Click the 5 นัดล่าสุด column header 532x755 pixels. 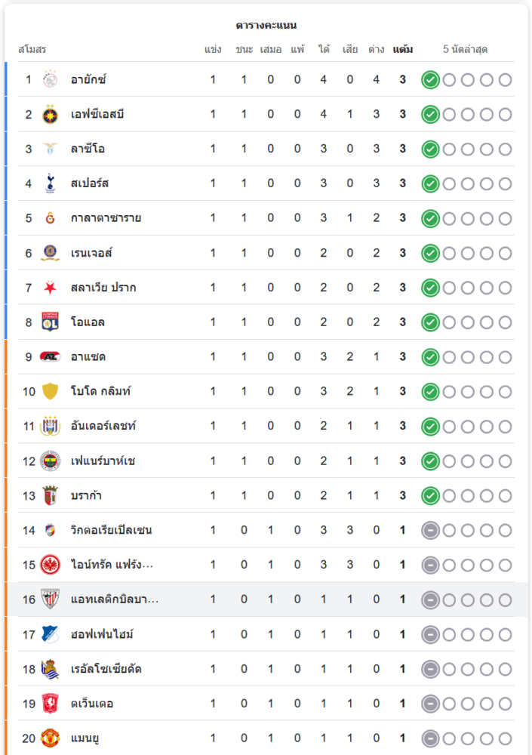465,50
